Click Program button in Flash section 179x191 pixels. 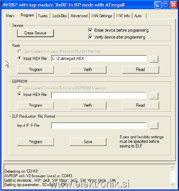point(35,70)
